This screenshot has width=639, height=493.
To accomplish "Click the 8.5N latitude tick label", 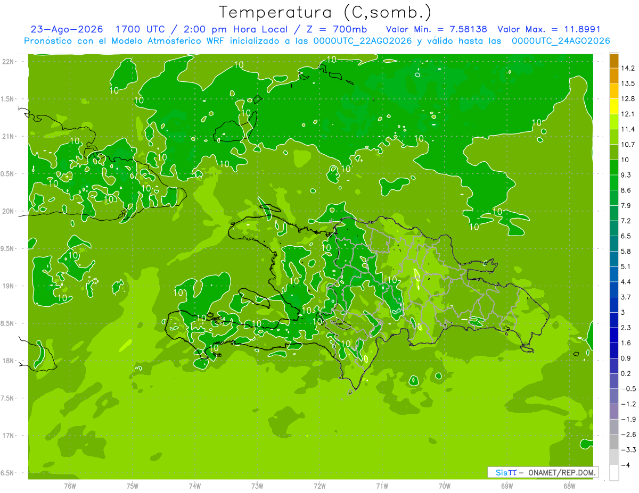I will (8, 323).
